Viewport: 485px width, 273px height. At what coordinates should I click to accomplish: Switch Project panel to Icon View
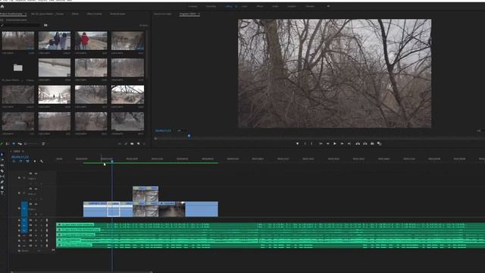pos(14,143)
